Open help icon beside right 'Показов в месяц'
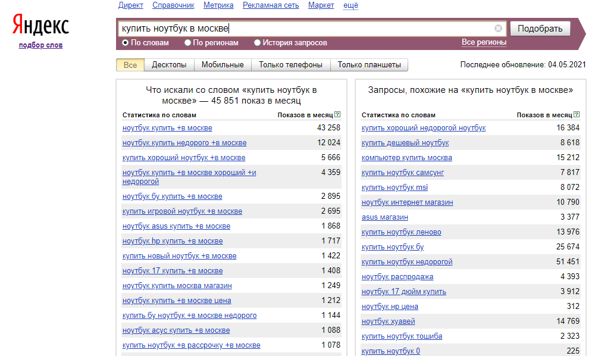Viewport: 601px width, 356px height. (577, 114)
